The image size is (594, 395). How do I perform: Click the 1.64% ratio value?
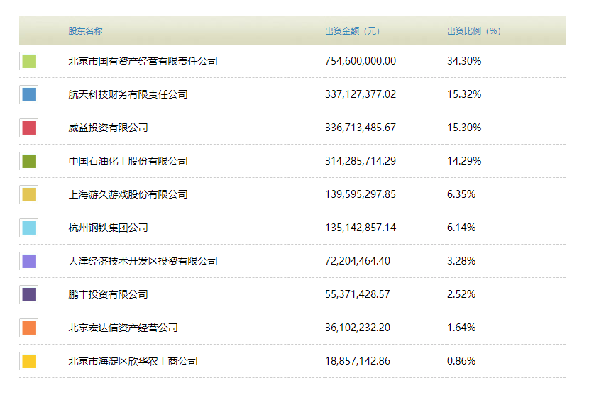click(461, 328)
